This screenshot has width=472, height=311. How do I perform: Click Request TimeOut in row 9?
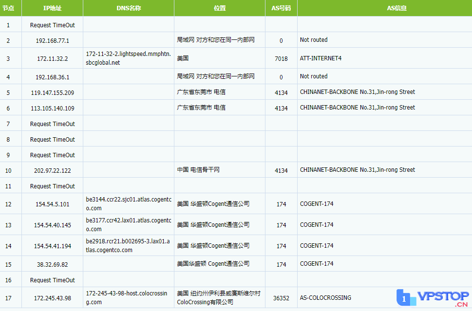pos(53,155)
